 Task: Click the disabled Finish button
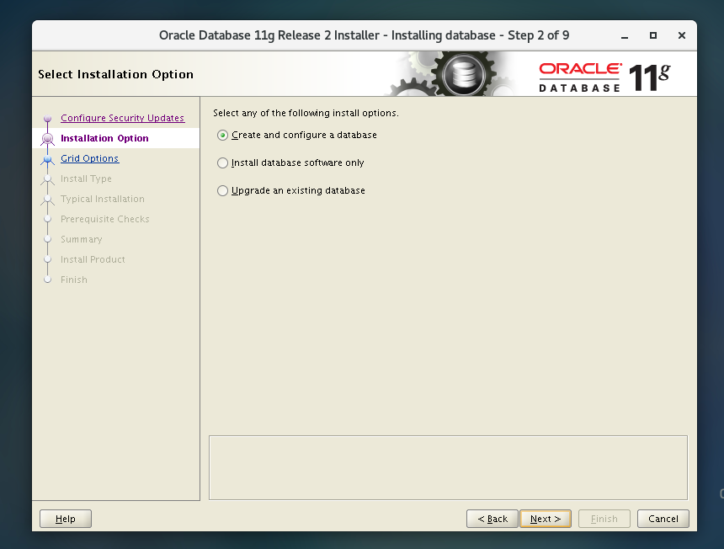click(604, 519)
